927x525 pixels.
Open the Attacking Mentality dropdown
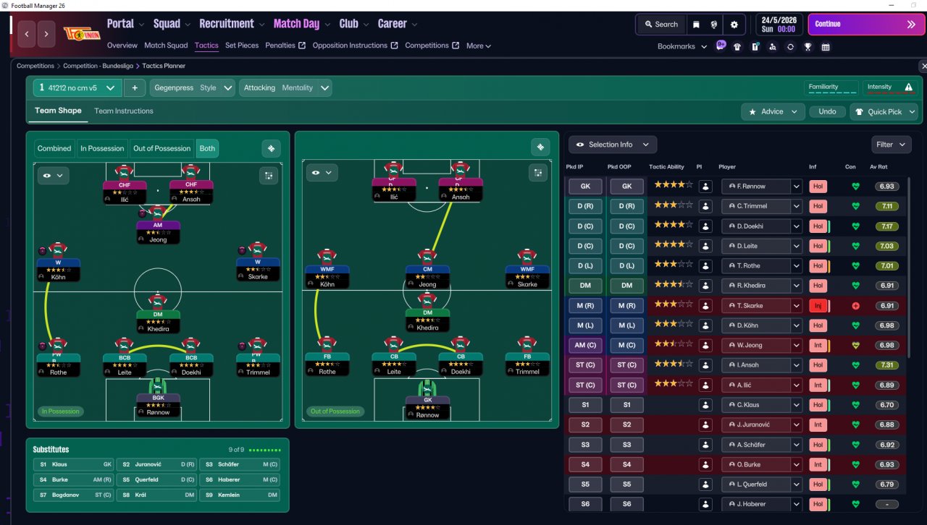285,88
